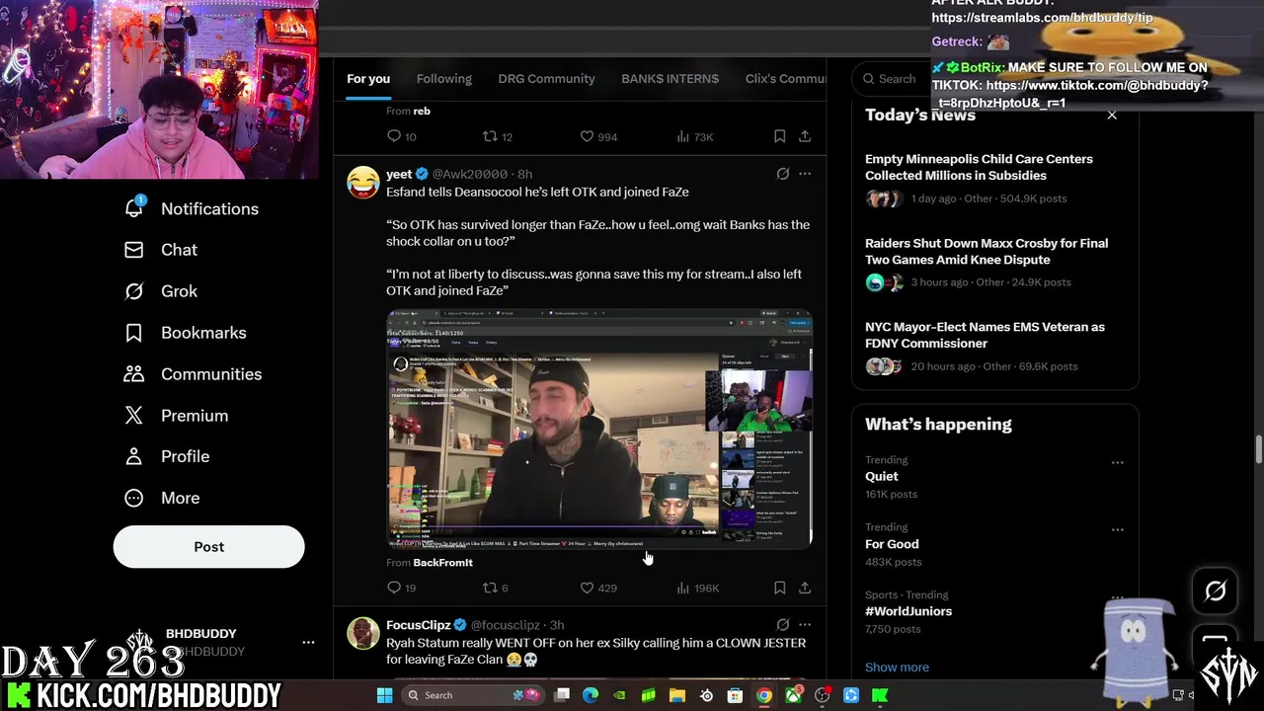Open Raiders Shut Down Maxx Crosby story
The width and height of the screenshot is (1264, 711).
(x=987, y=251)
